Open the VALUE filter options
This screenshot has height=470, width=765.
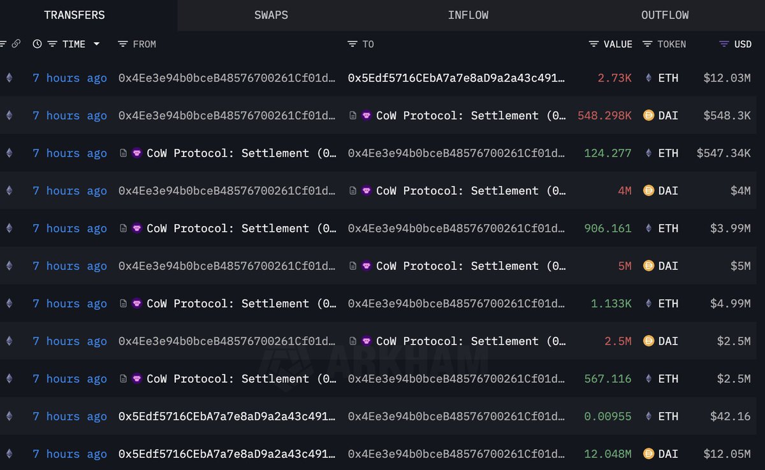pos(594,44)
